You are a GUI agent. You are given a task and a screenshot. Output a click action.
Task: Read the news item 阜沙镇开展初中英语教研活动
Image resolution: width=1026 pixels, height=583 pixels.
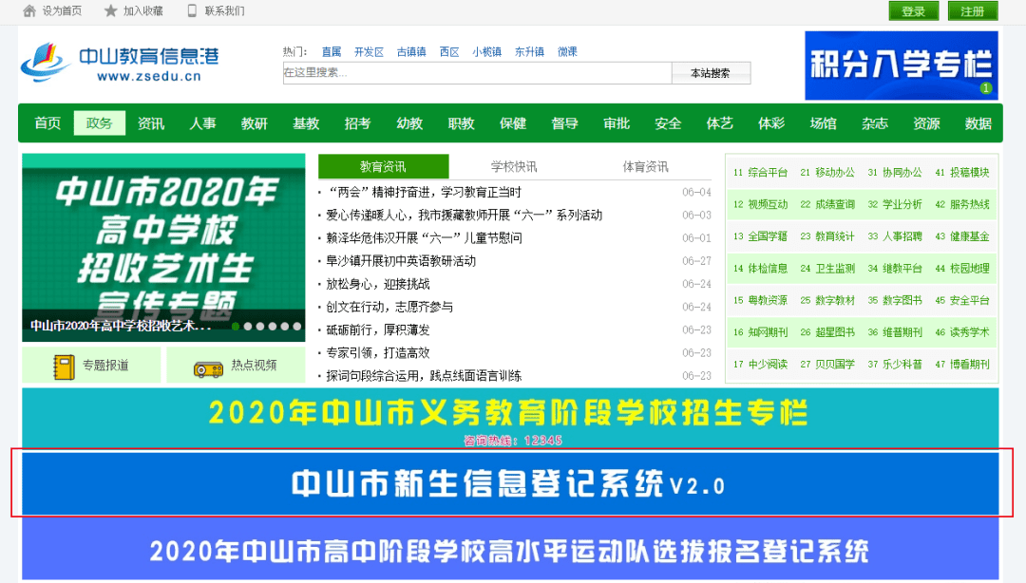tap(401, 261)
